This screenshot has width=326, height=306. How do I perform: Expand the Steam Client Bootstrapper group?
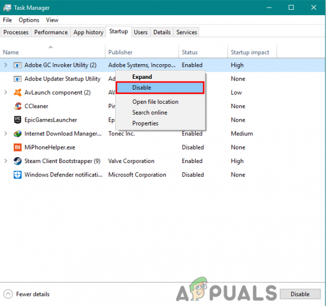[6, 161]
